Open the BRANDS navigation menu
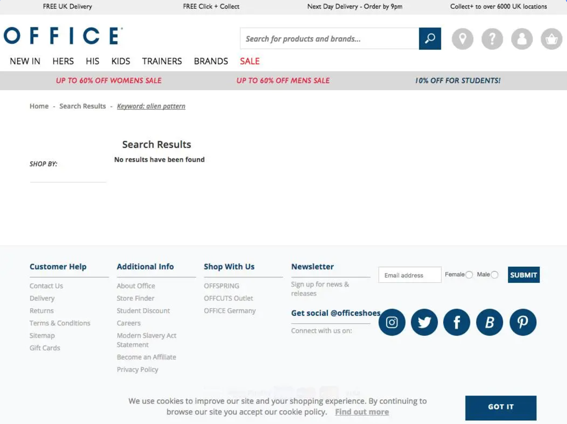The width and height of the screenshot is (567, 424). click(211, 61)
